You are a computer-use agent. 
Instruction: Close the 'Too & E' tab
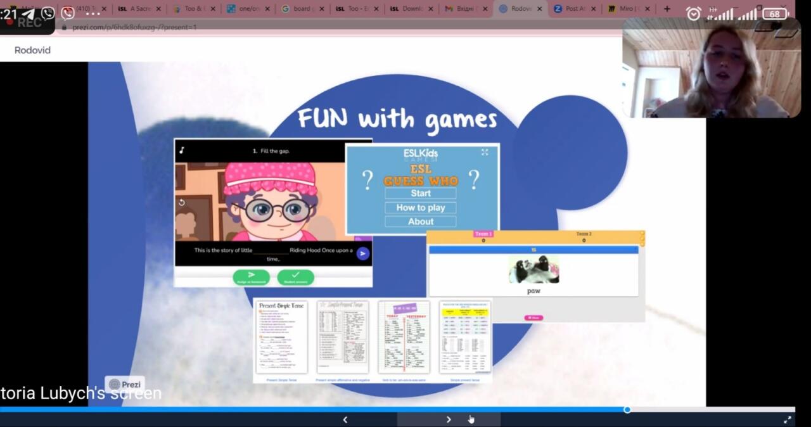click(x=213, y=9)
